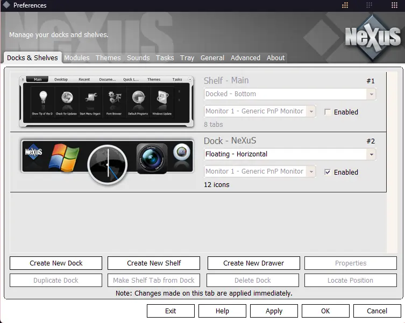Viewport: 405px width, 323px height.
Task: Click the Exit button
Action: pyautogui.click(x=170, y=311)
